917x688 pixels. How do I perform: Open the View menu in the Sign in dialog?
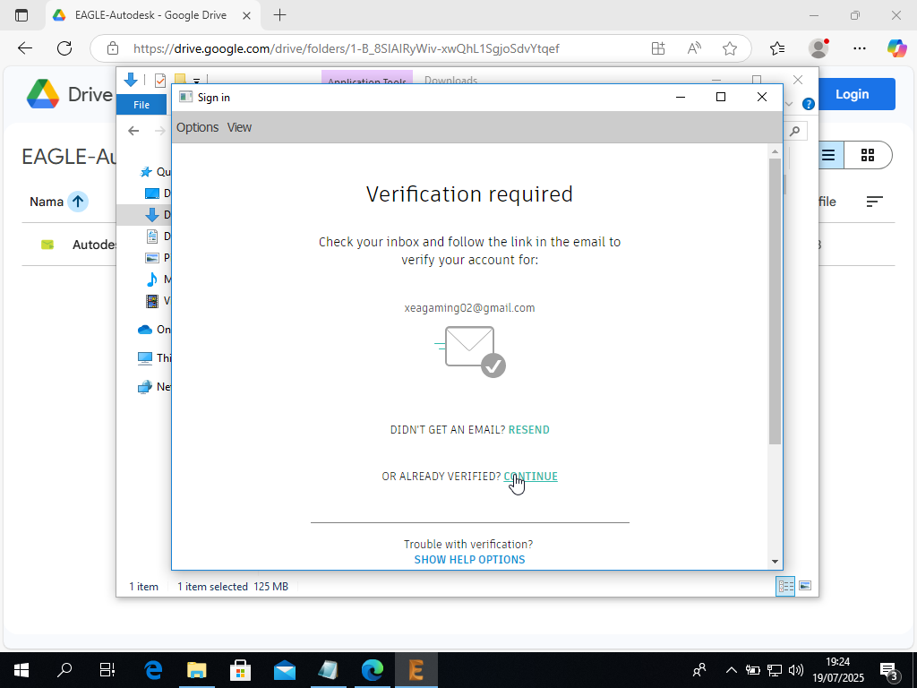point(238,127)
